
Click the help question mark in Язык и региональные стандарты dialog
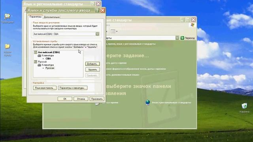tap(93, 4)
